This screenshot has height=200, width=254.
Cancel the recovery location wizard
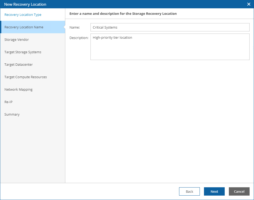[x=239, y=191]
